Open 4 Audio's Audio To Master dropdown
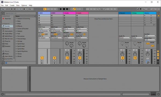Screen dimensions: 161x97 click(x=82, y=38)
